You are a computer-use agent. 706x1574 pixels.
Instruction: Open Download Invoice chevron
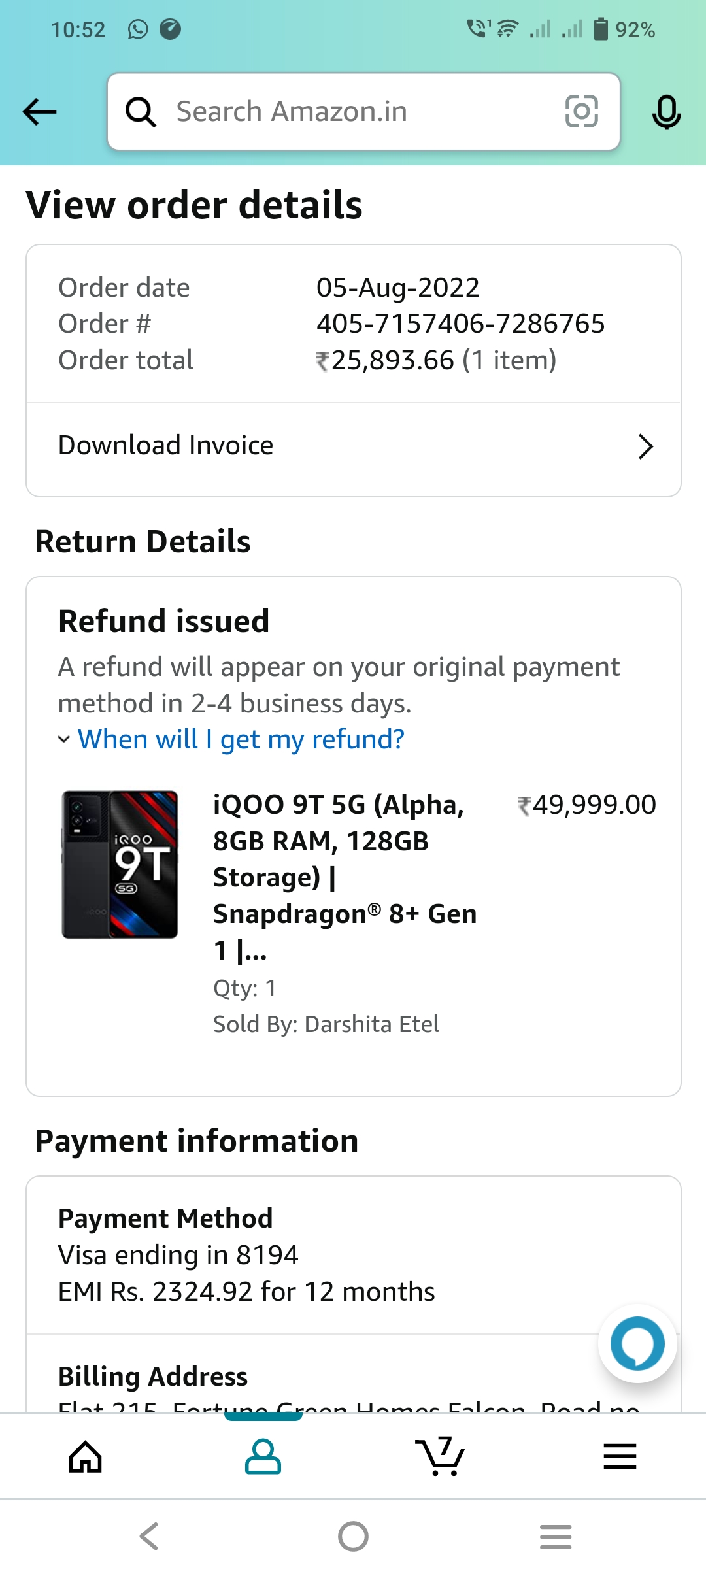645,447
